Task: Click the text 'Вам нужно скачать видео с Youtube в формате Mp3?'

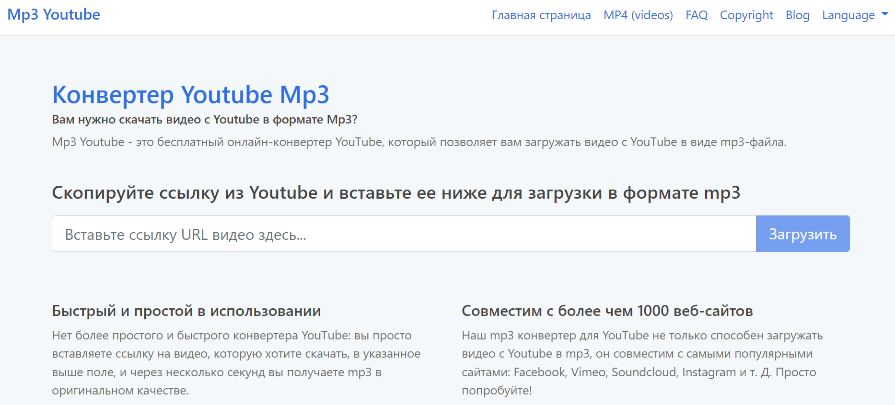Action: pyautogui.click(x=205, y=120)
